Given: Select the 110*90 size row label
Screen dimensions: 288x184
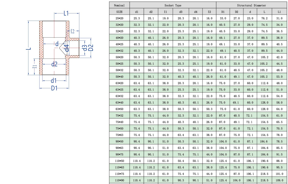Looking at the screenshot, I should (119, 180).
